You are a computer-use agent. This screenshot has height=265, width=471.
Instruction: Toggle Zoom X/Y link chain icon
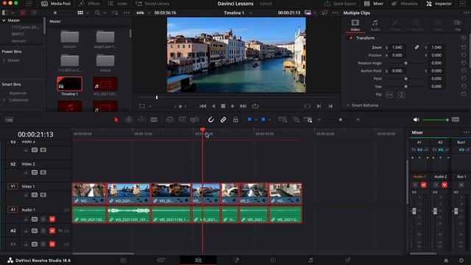[x=417, y=47]
